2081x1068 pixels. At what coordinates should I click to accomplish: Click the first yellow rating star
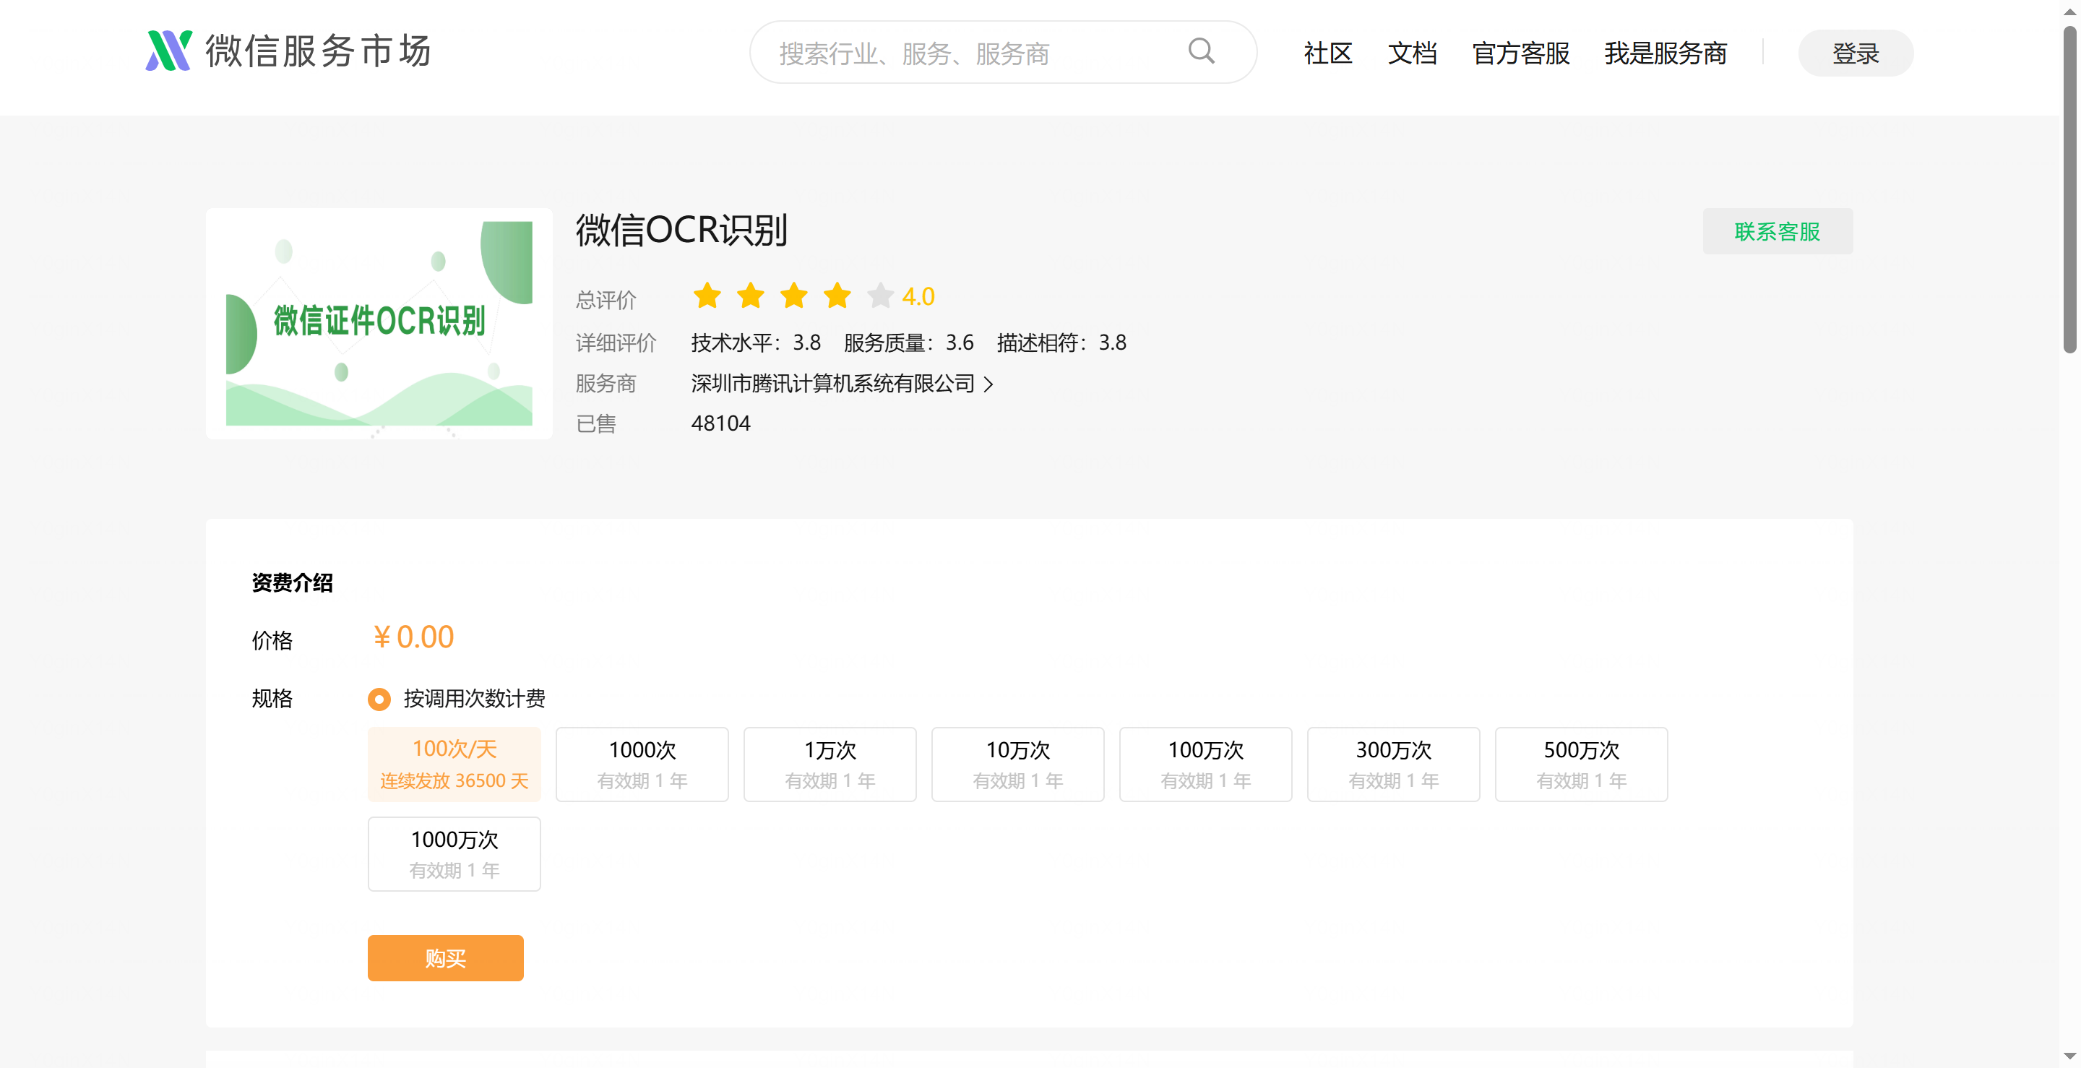707,296
